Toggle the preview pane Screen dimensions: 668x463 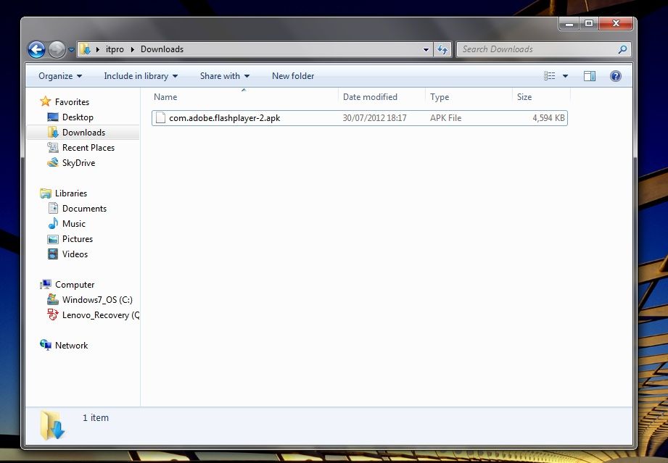590,76
